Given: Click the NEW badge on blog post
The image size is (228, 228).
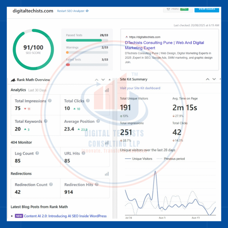Looking at the screenshot, I should (19, 216).
